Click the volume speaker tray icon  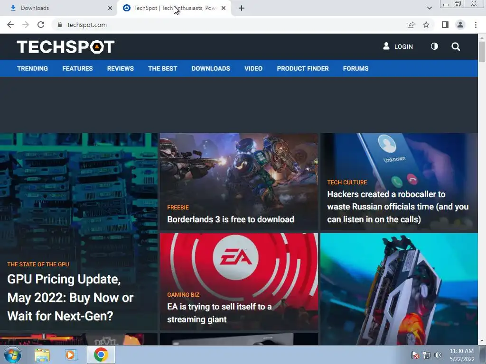[438, 355]
